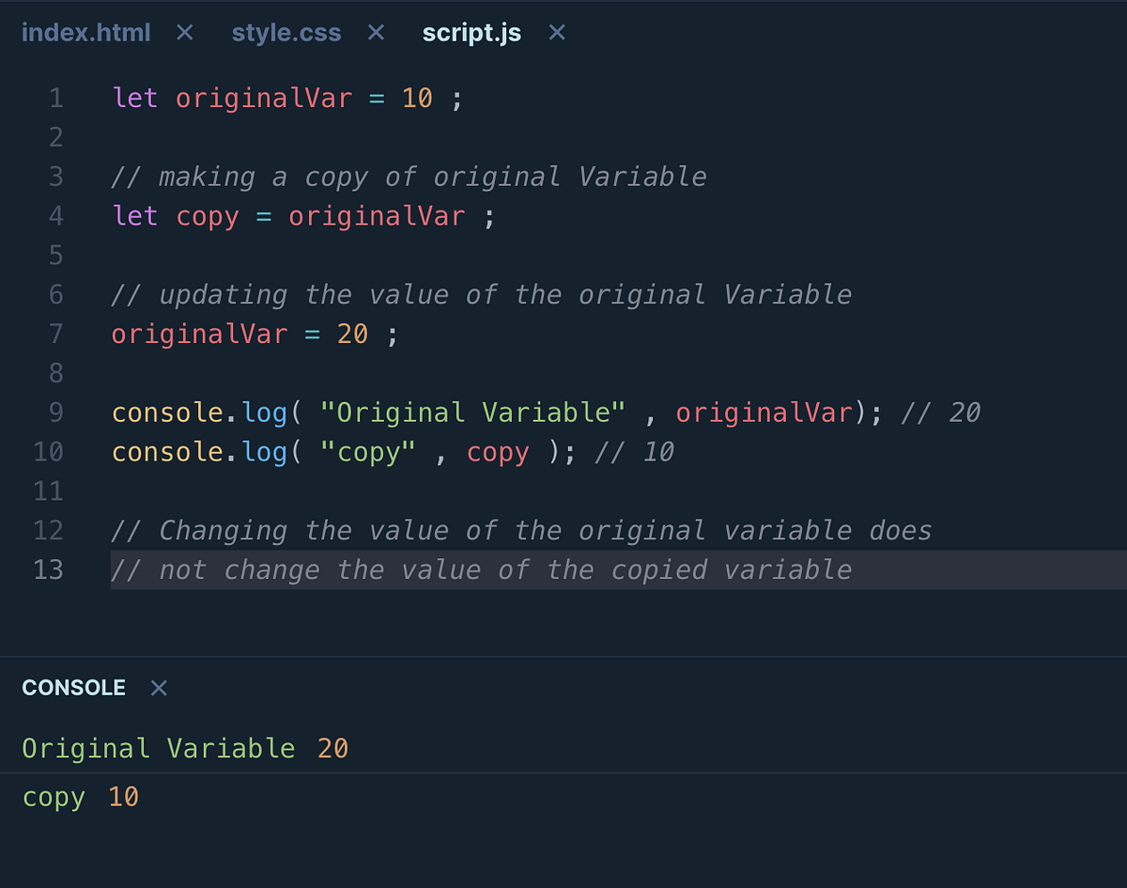Select the script.js tab
Screen dimensions: 1127x888
coord(471,32)
